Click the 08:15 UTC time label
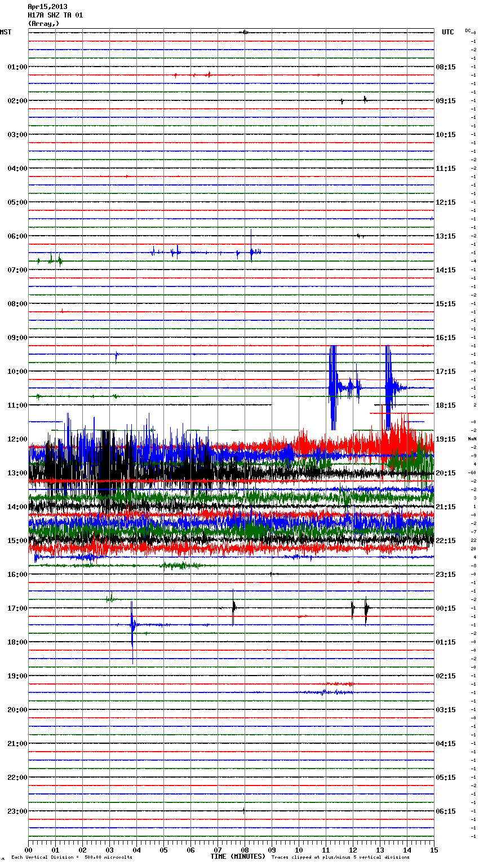Viewport: 479px width, 865px height. (446, 67)
